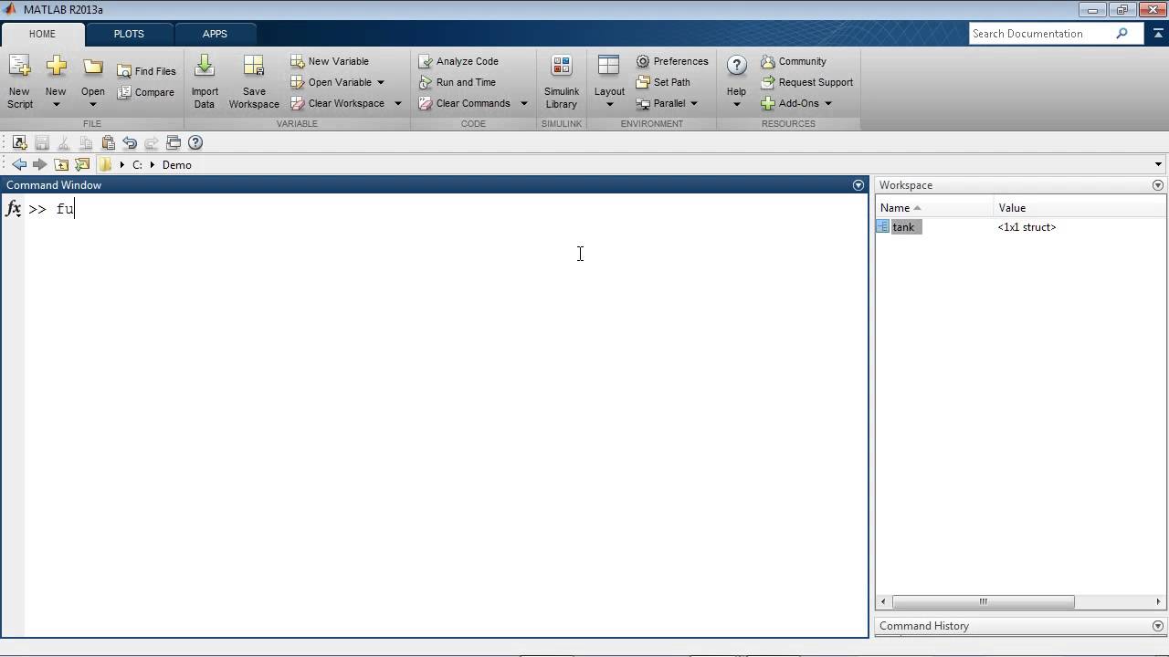Click Workspace scrollbar right arrow
Screen dimensions: 1169x657
coord(1158,601)
